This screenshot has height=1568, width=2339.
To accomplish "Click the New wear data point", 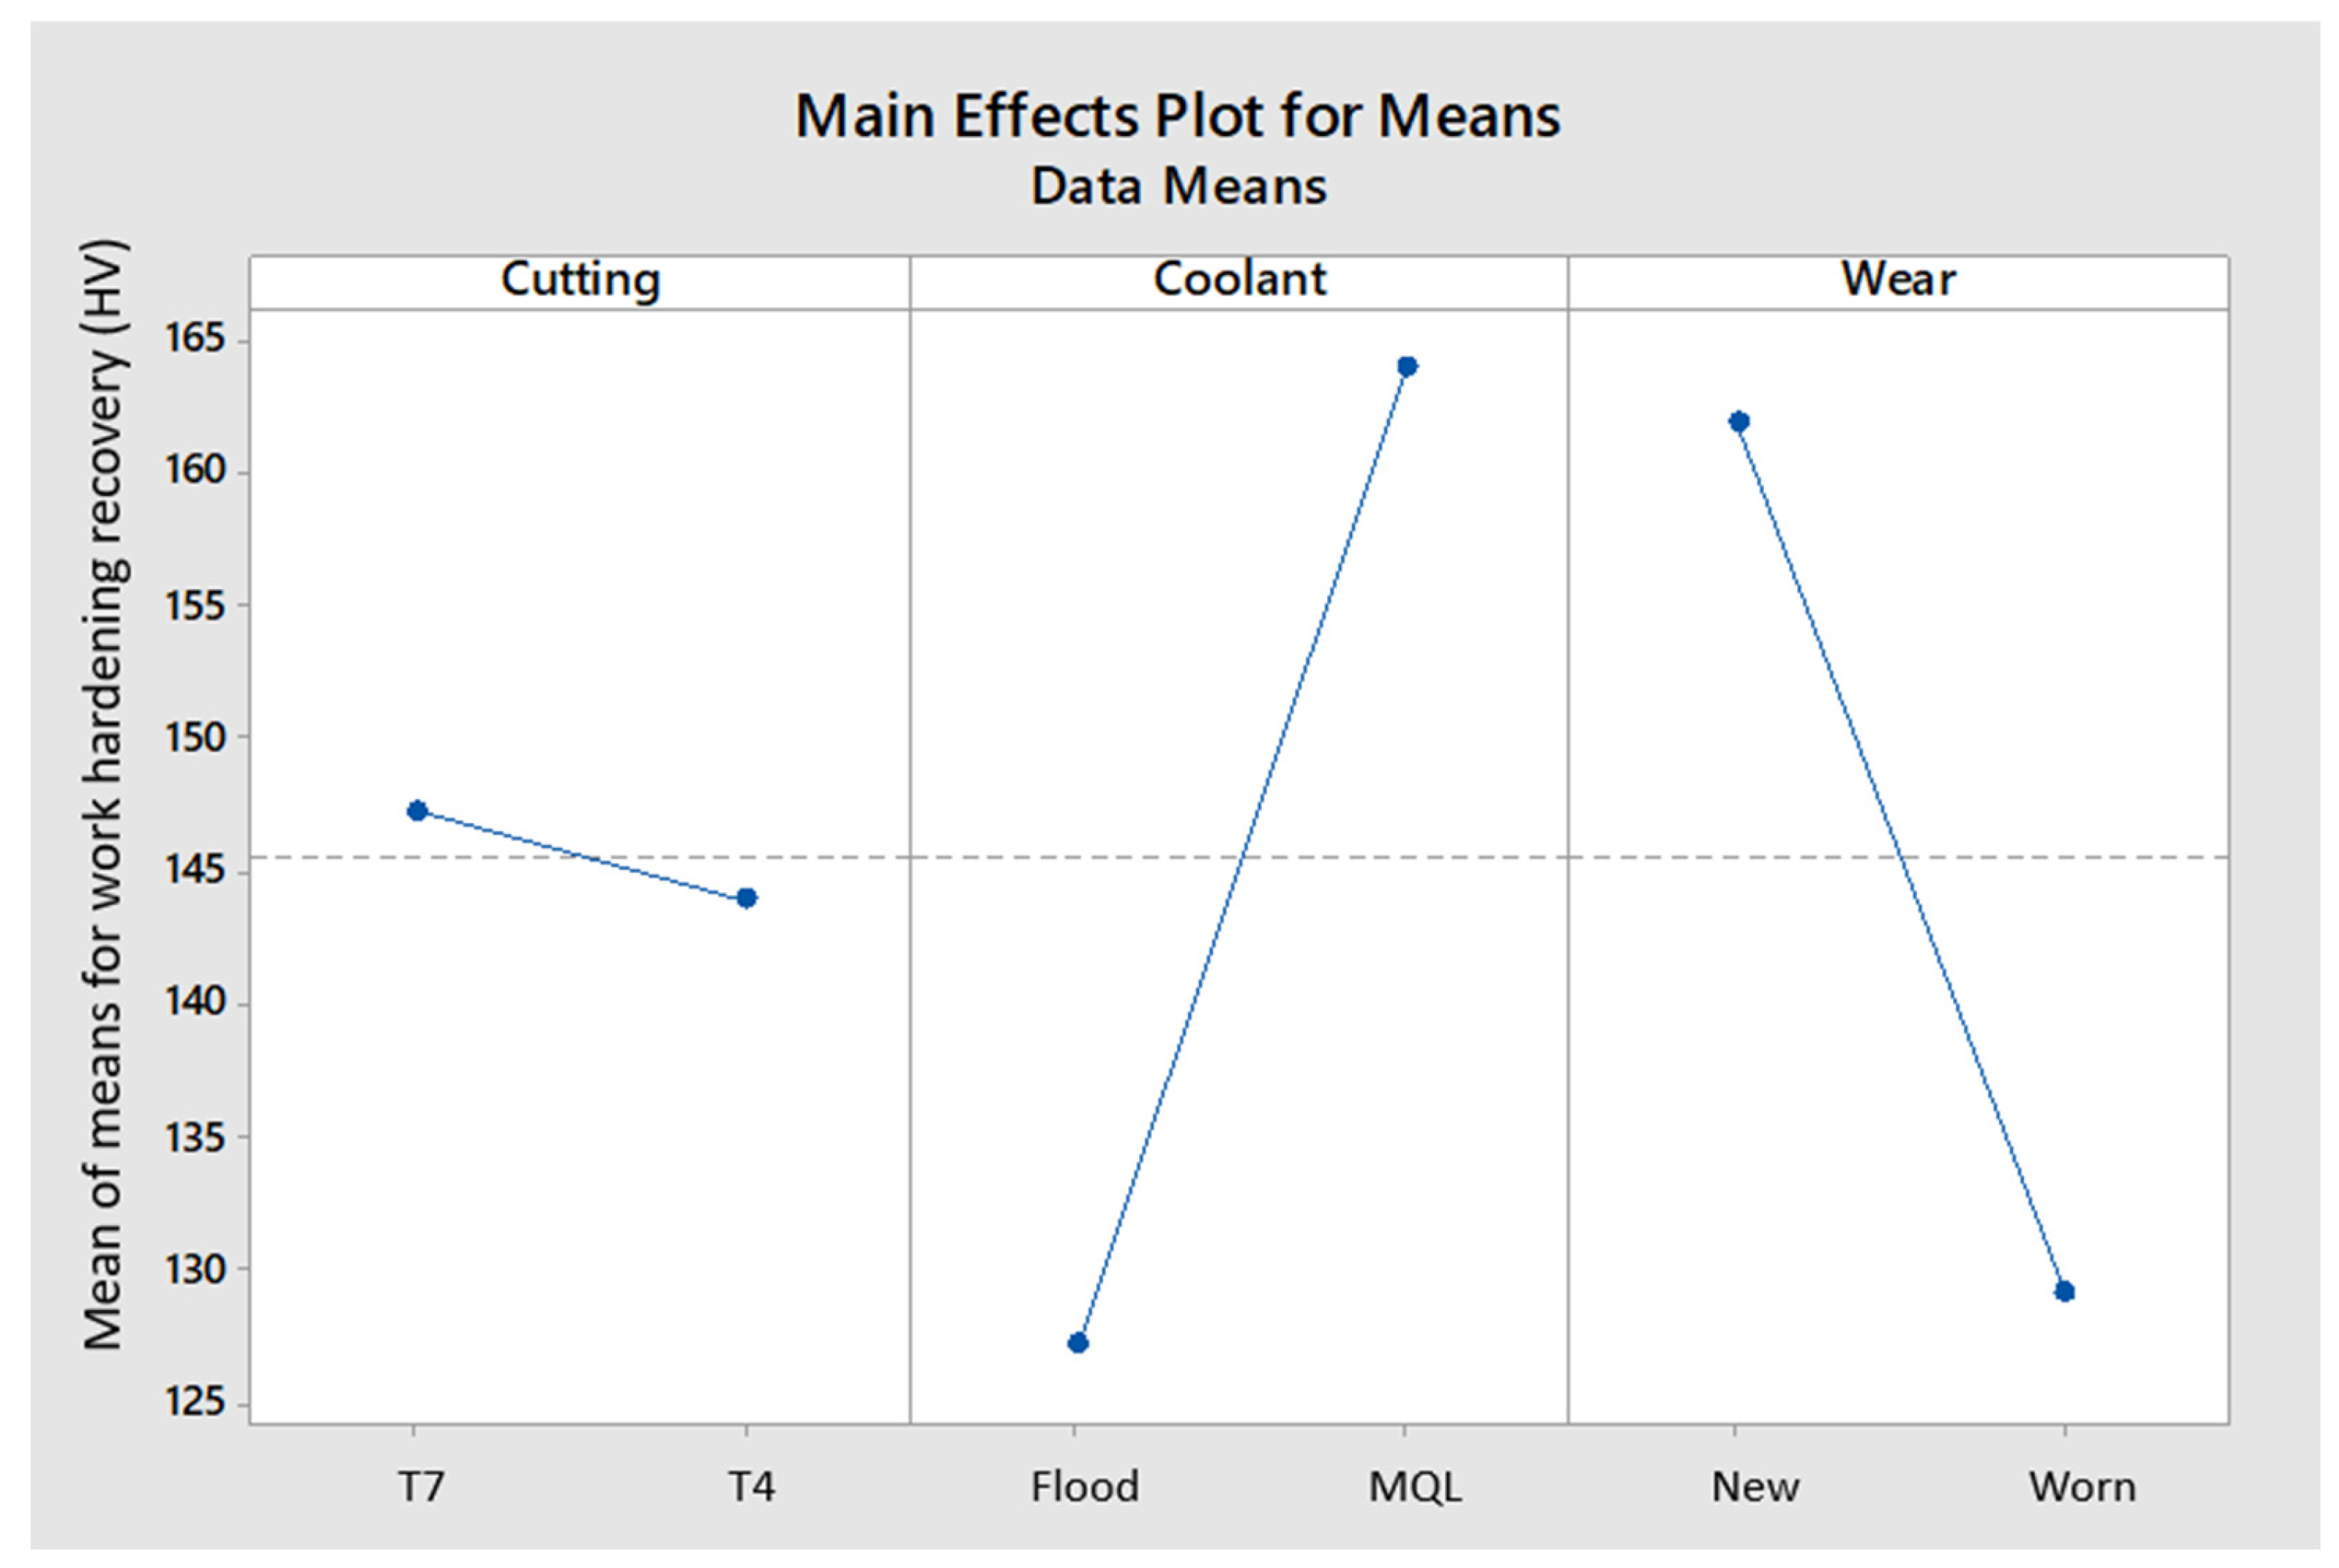I will [1739, 421].
